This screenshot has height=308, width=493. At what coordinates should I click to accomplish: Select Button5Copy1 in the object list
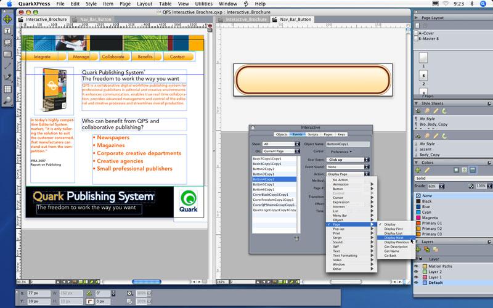click(274, 184)
